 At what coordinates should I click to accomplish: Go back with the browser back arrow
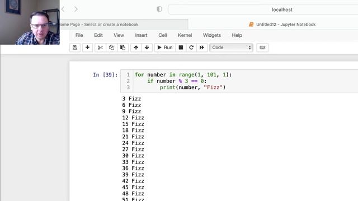tap(63, 9)
